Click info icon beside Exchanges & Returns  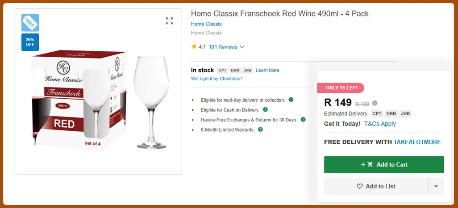pyautogui.click(x=303, y=120)
